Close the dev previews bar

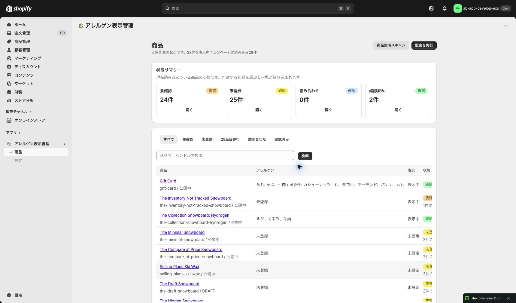click(508, 298)
